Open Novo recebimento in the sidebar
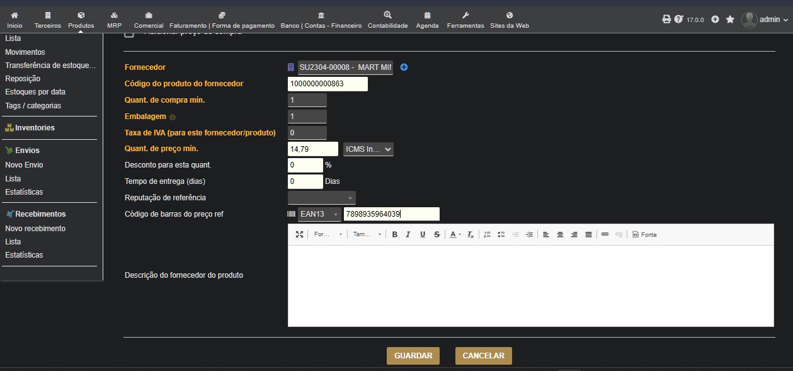 click(35, 229)
